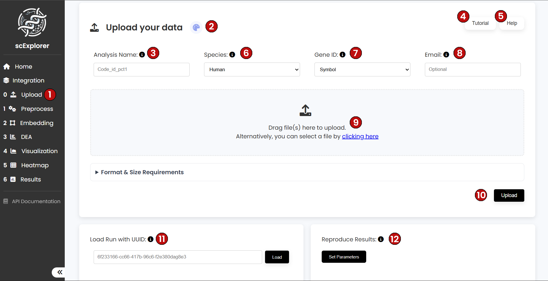
Task: Click the info icon next to Gene ID
Action: (x=342, y=54)
